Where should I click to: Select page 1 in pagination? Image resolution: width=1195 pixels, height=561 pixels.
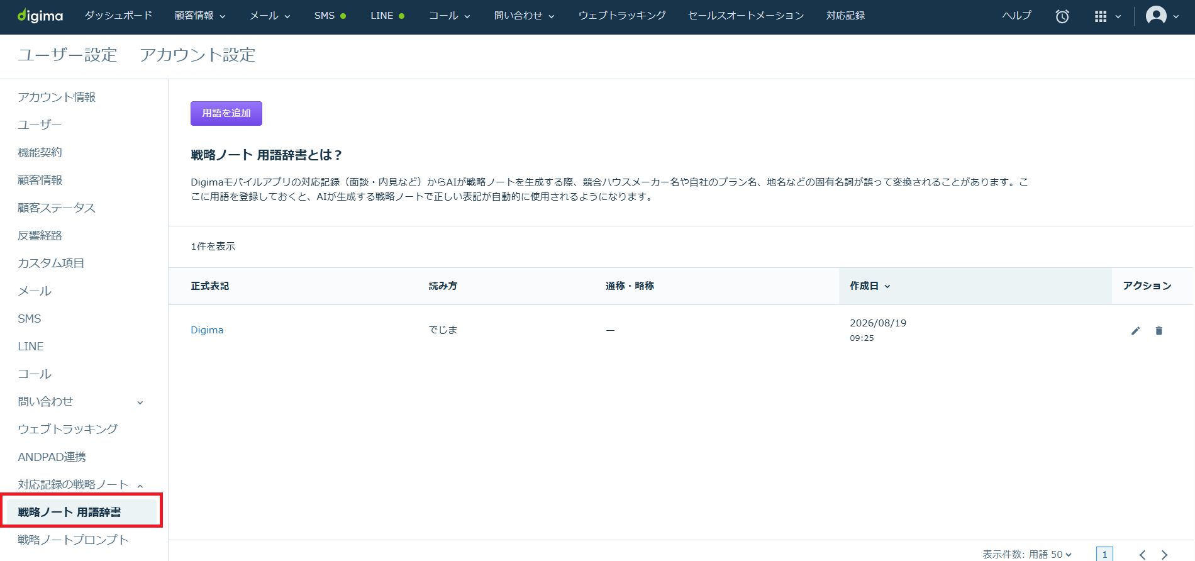coord(1104,554)
